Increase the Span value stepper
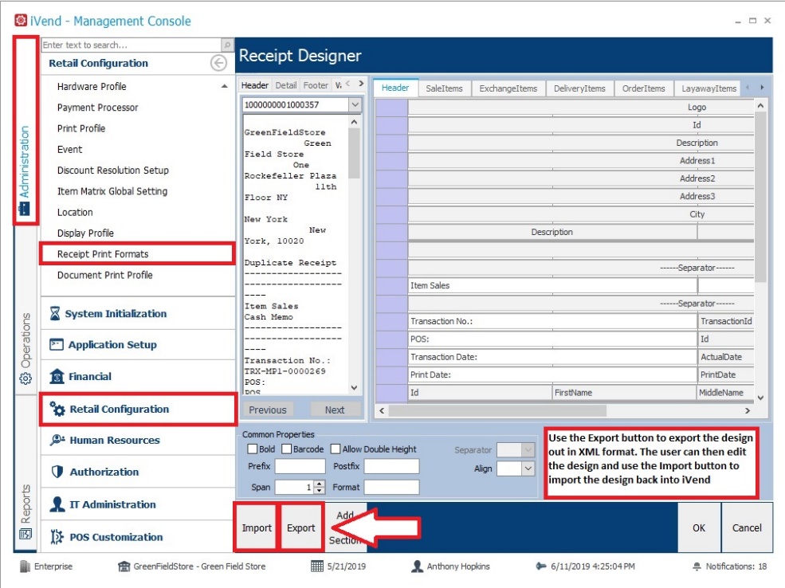The height and width of the screenshot is (588, 785). (x=320, y=484)
